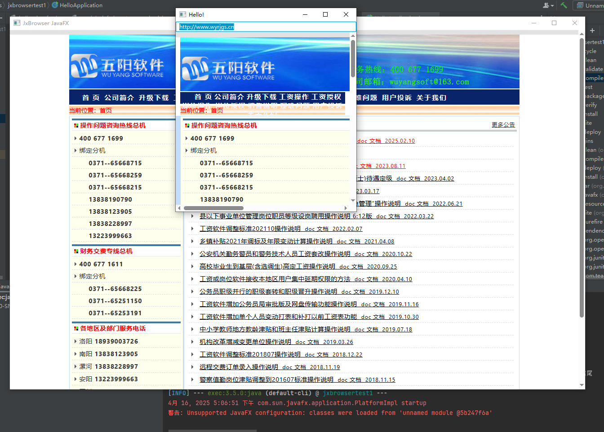
Task: Open 升级下载 menu in Hello window
Action: 262,97
